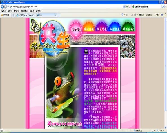This screenshot has width=167, height=133.
Task: Open the Quick Tabs grid icon
Action: click(13, 15)
